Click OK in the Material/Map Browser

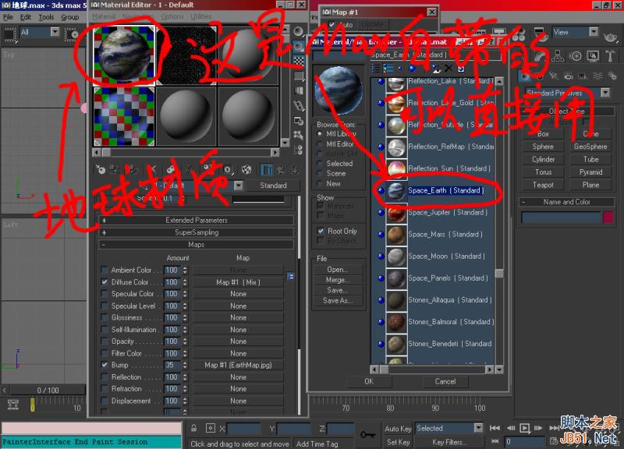(x=369, y=382)
